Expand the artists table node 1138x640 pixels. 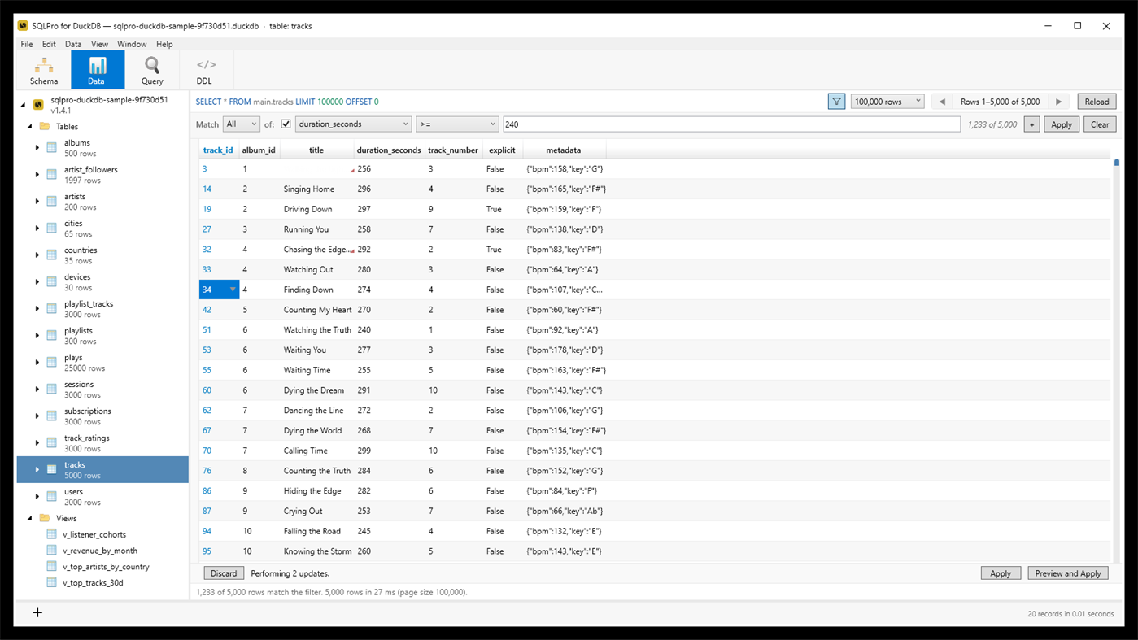[37, 202]
